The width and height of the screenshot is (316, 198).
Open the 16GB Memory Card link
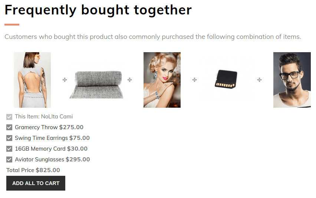coord(40,149)
